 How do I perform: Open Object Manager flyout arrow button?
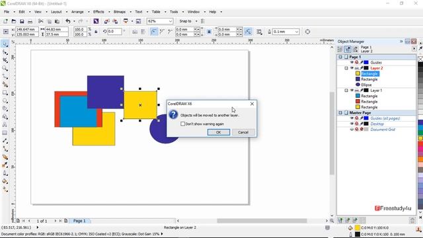click(414, 49)
